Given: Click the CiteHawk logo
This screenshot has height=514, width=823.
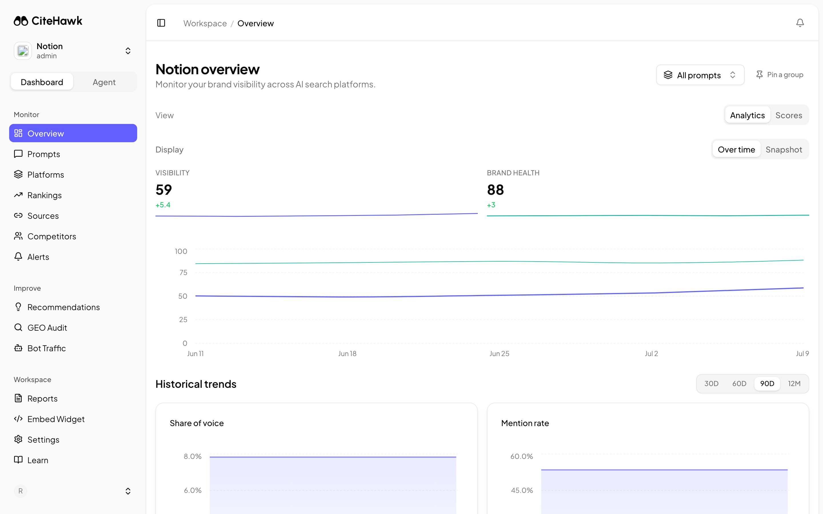Looking at the screenshot, I should 48,21.
